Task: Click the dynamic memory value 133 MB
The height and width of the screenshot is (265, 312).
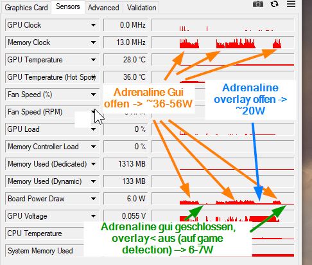Action: click(126, 181)
